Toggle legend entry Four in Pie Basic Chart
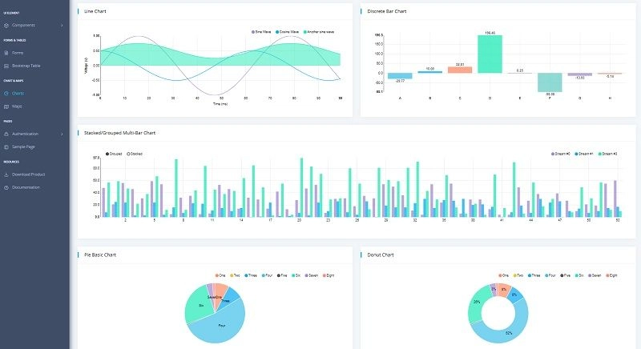641x349 pixels. (x=267, y=275)
